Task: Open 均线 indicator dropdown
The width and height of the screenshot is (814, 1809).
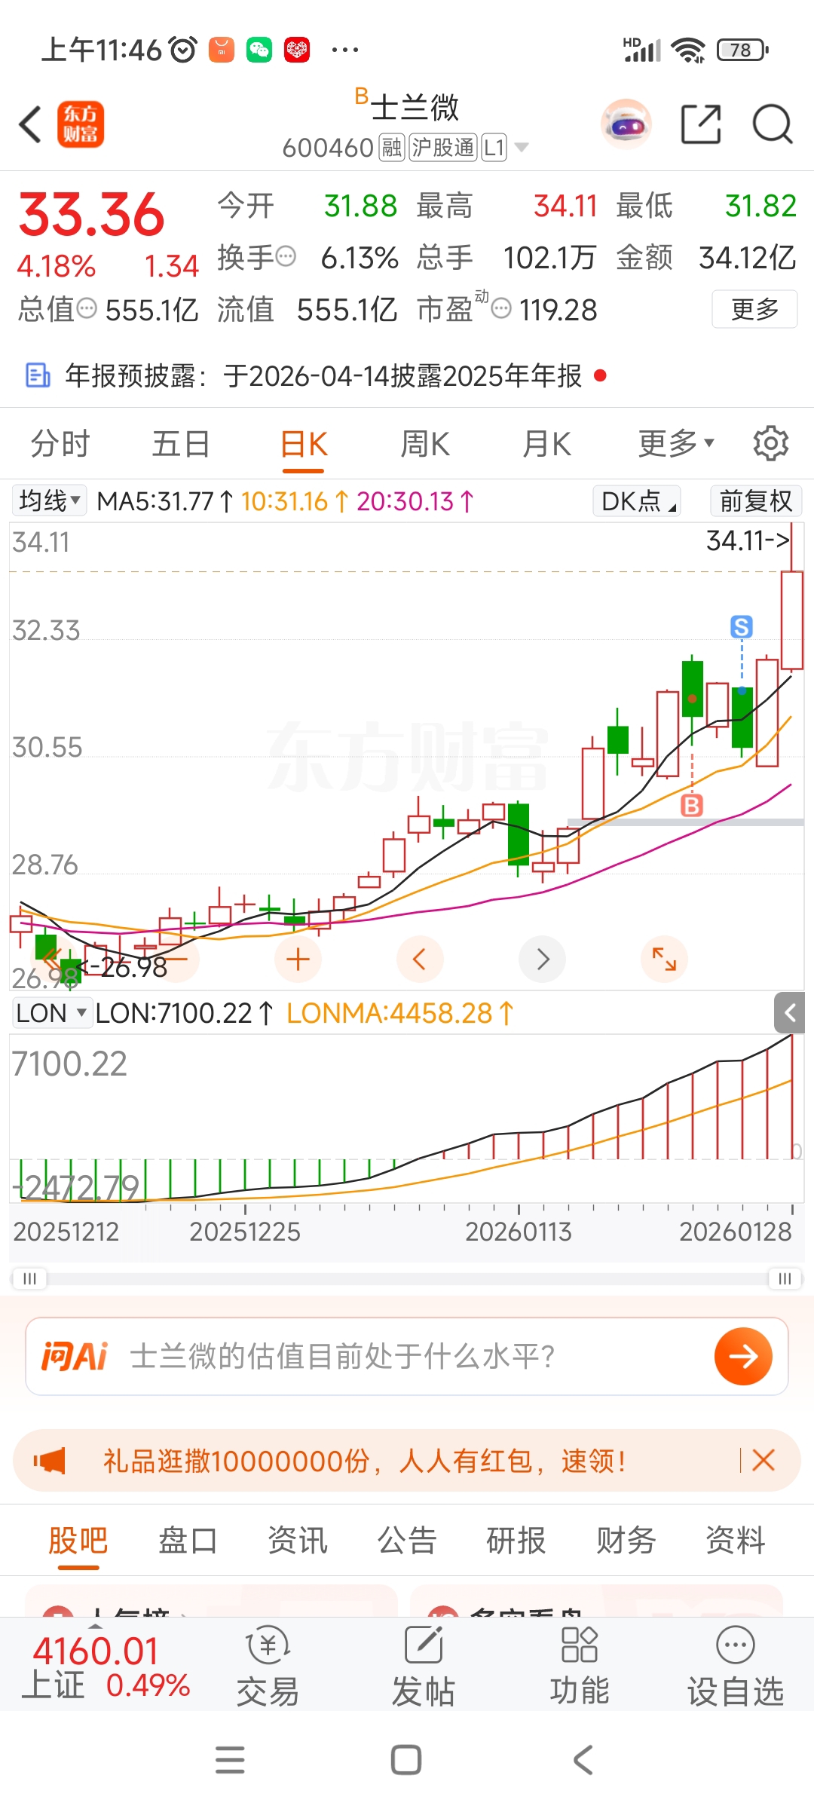Action: point(49,500)
